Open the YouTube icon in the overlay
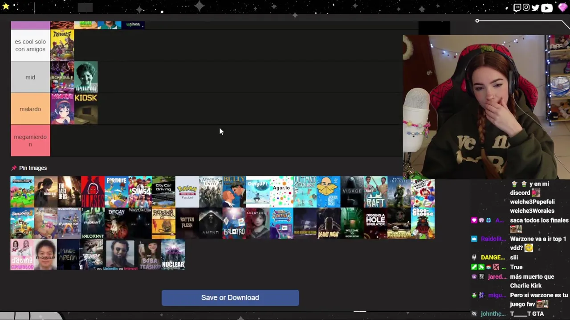 [547, 8]
